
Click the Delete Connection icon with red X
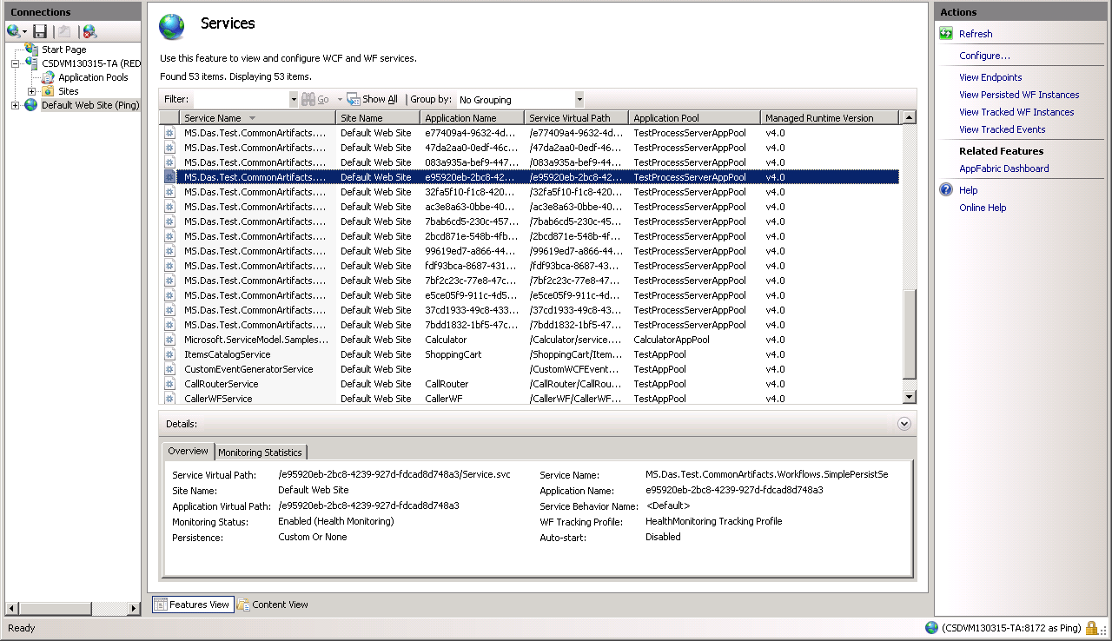coord(89,31)
